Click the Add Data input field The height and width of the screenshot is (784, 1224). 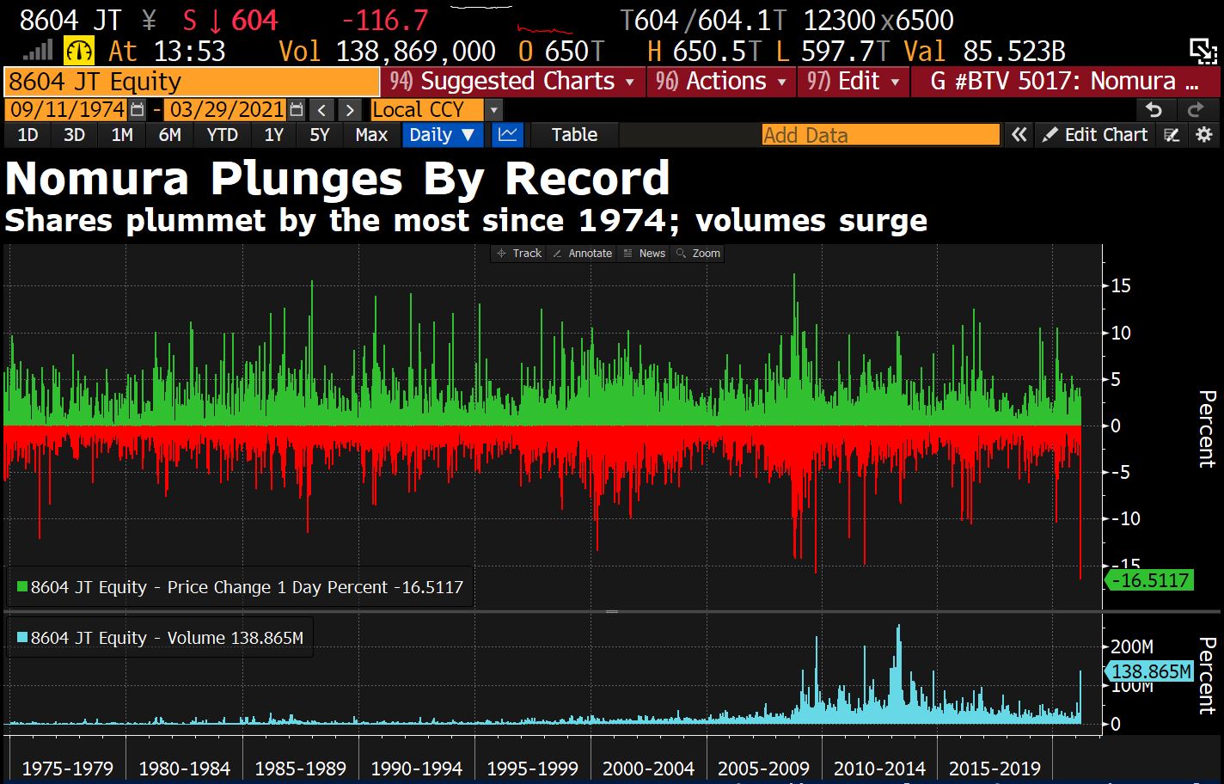coord(881,135)
